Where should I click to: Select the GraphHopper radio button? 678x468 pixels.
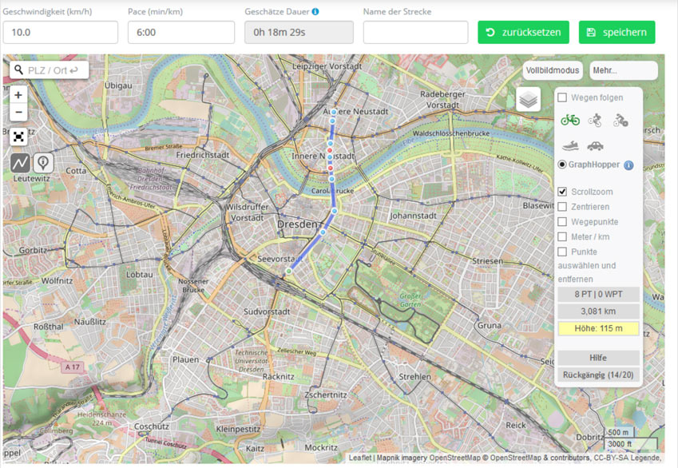[562, 165]
